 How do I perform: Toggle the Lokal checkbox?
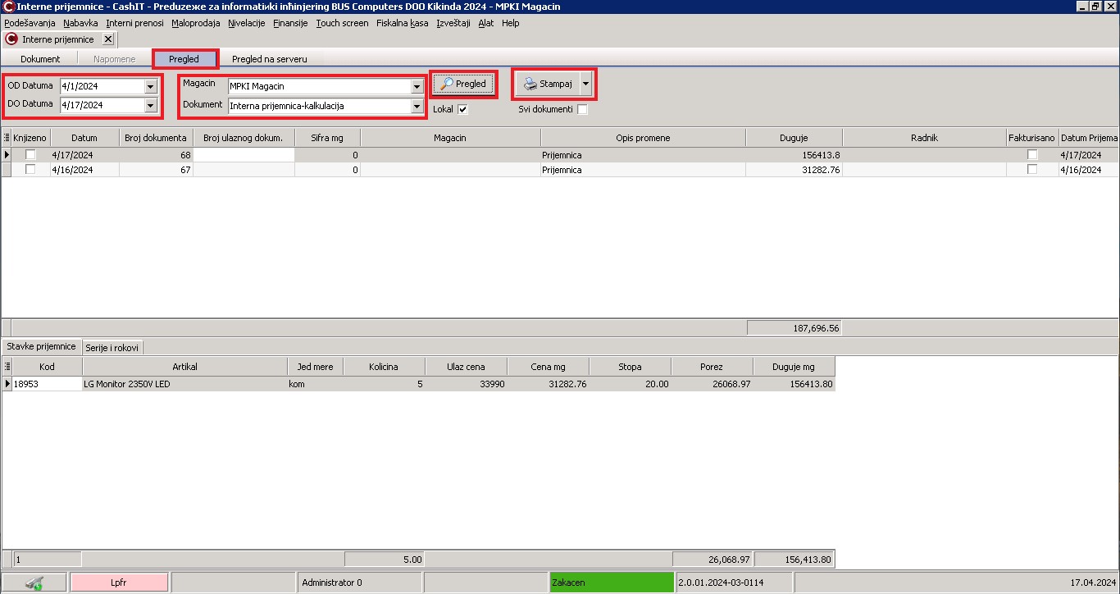point(462,109)
